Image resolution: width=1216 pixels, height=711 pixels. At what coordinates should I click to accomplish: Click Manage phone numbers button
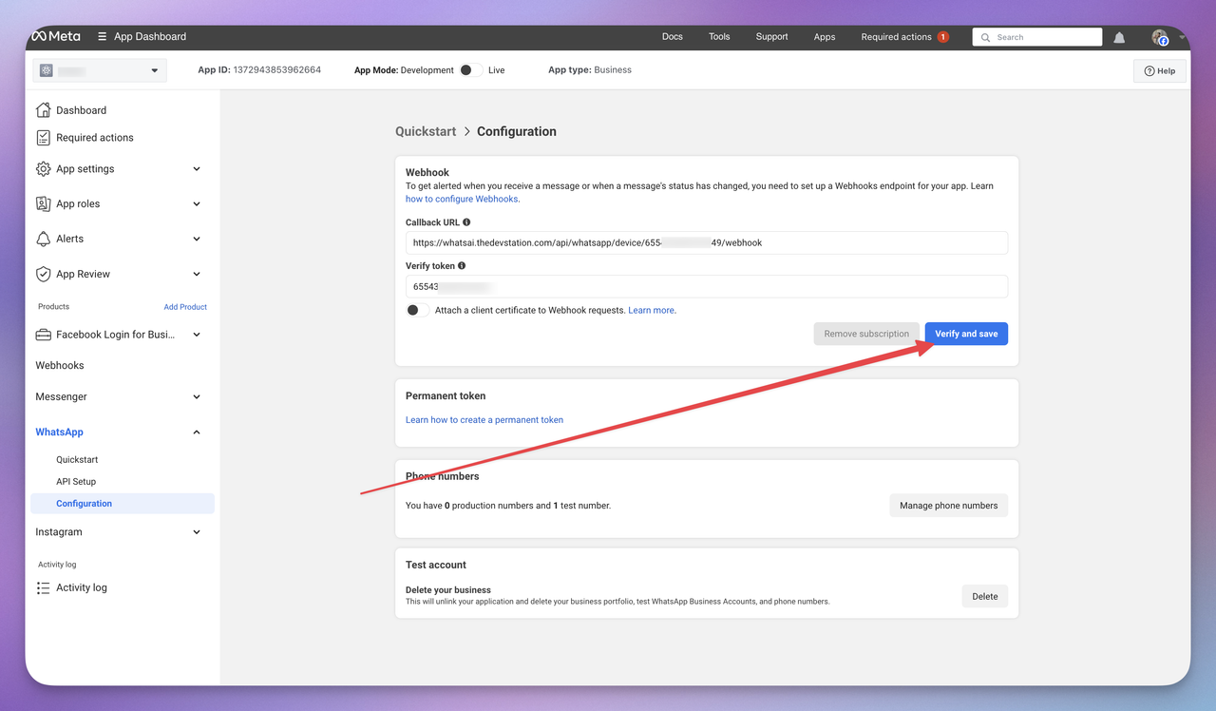(x=948, y=506)
